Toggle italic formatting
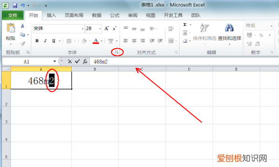This screenshot has height=167, width=279. 46,41
